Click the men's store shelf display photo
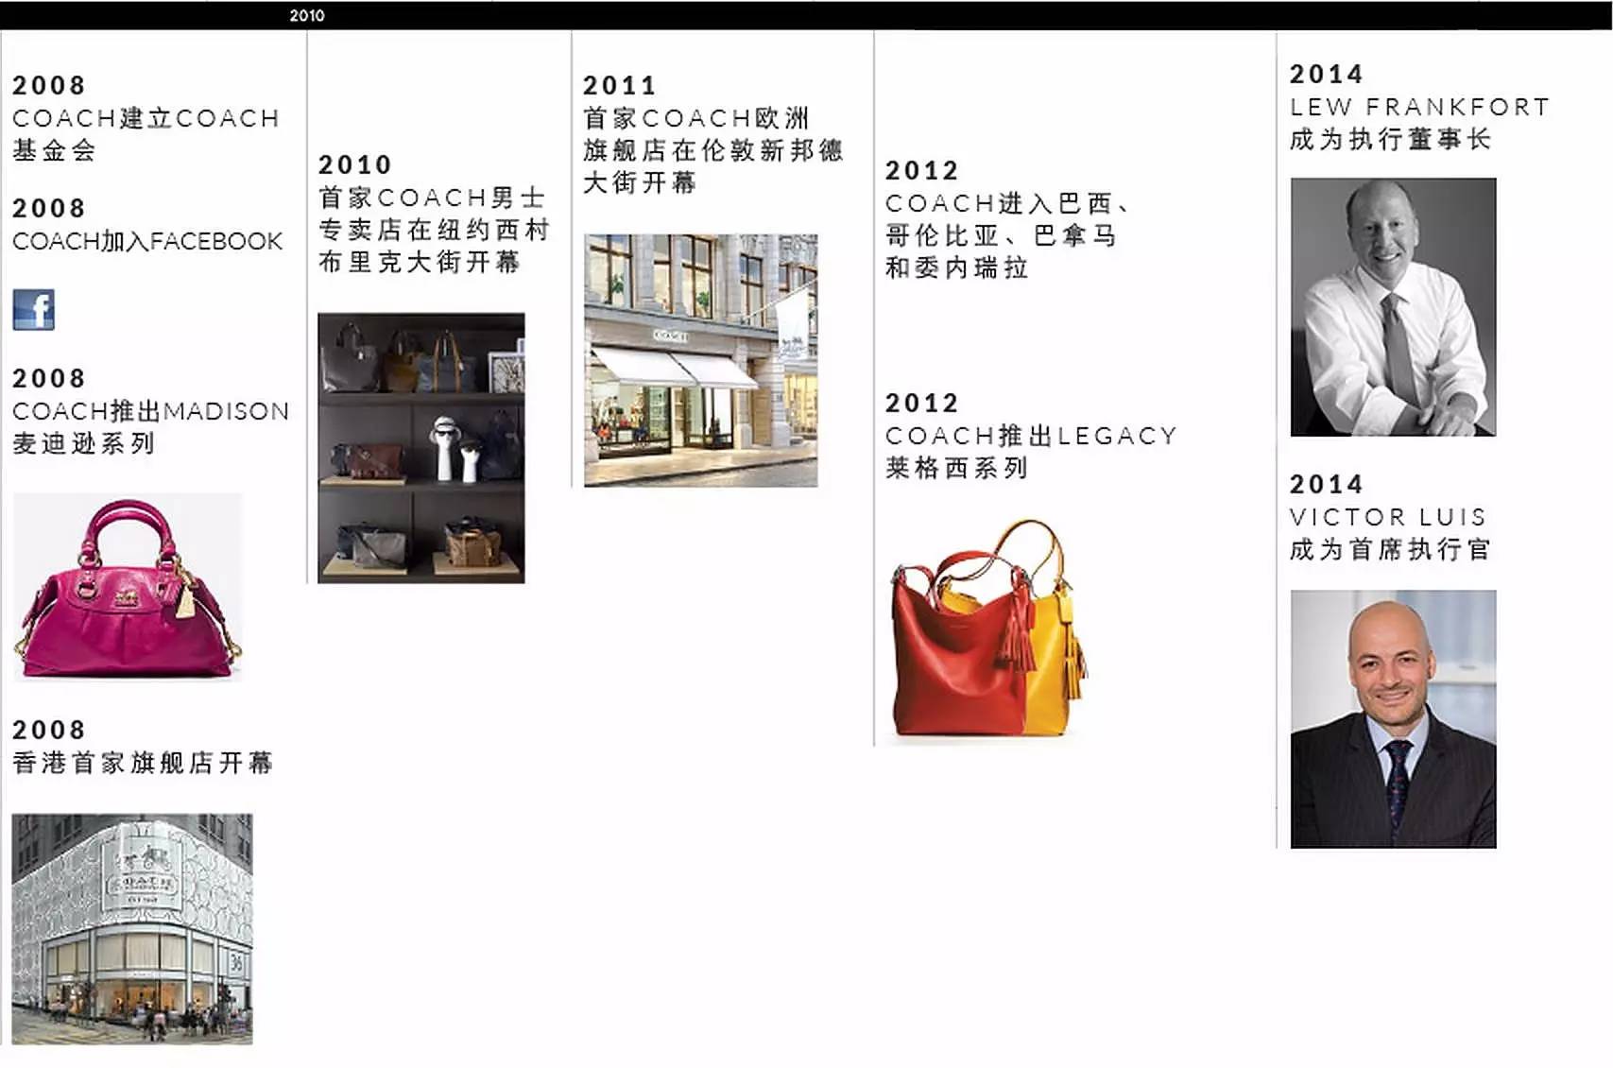 coord(420,448)
